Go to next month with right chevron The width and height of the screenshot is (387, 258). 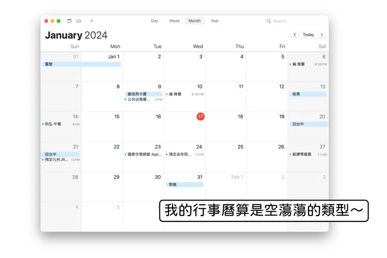(x=322, y=35)
